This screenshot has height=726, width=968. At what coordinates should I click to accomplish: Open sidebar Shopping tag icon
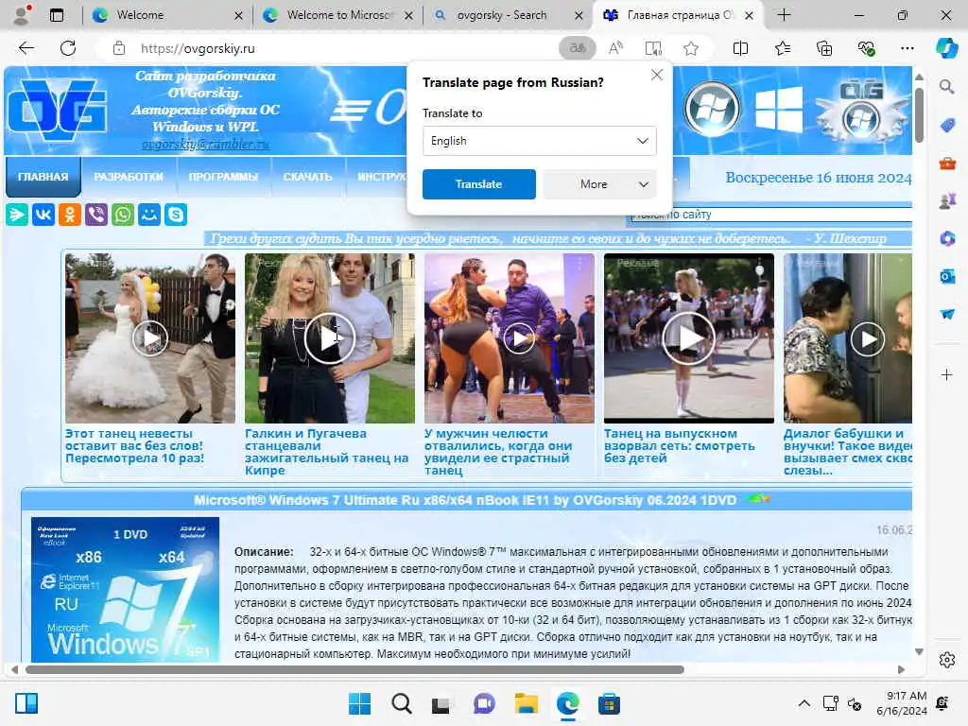click(x=947, y=126)
